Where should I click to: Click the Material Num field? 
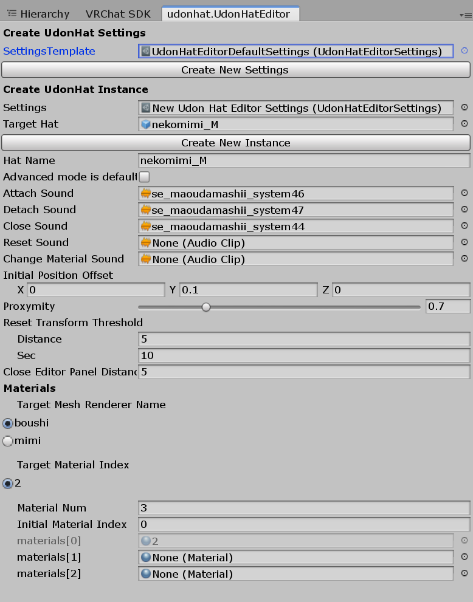(x=304, y=508)
